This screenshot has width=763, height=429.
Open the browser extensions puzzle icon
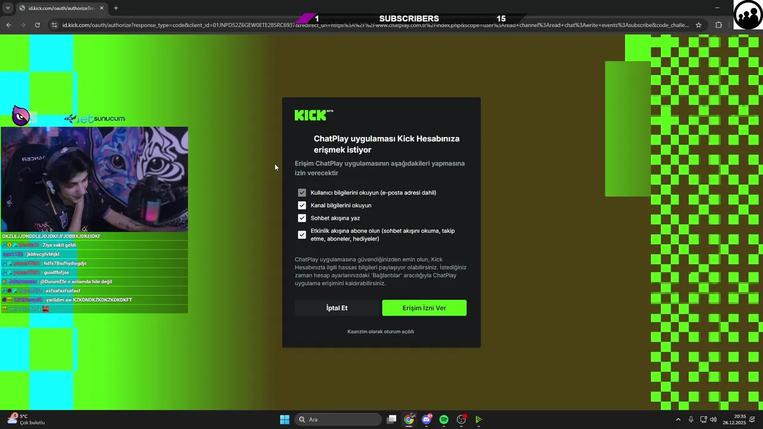pos(718,25)
